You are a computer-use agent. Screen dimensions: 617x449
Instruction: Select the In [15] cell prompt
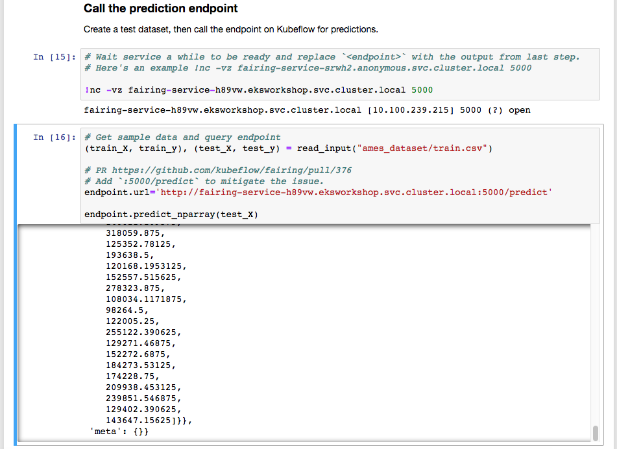(x=51, y=57)
